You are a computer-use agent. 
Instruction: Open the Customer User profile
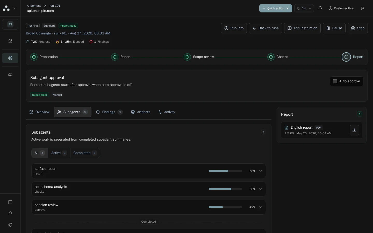(x=341, y=8)
